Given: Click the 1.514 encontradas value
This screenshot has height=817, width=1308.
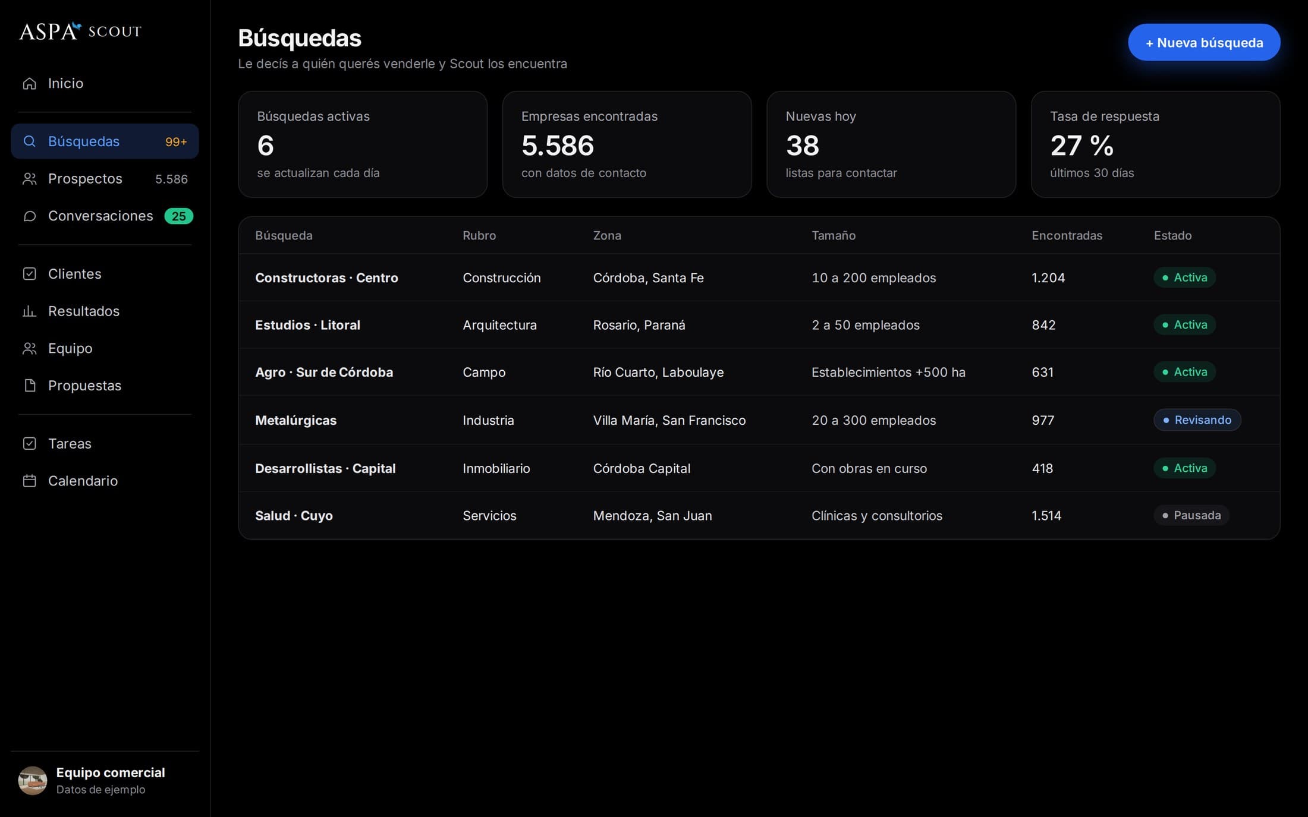Looking at the screenshot, I should point(1046,516).
